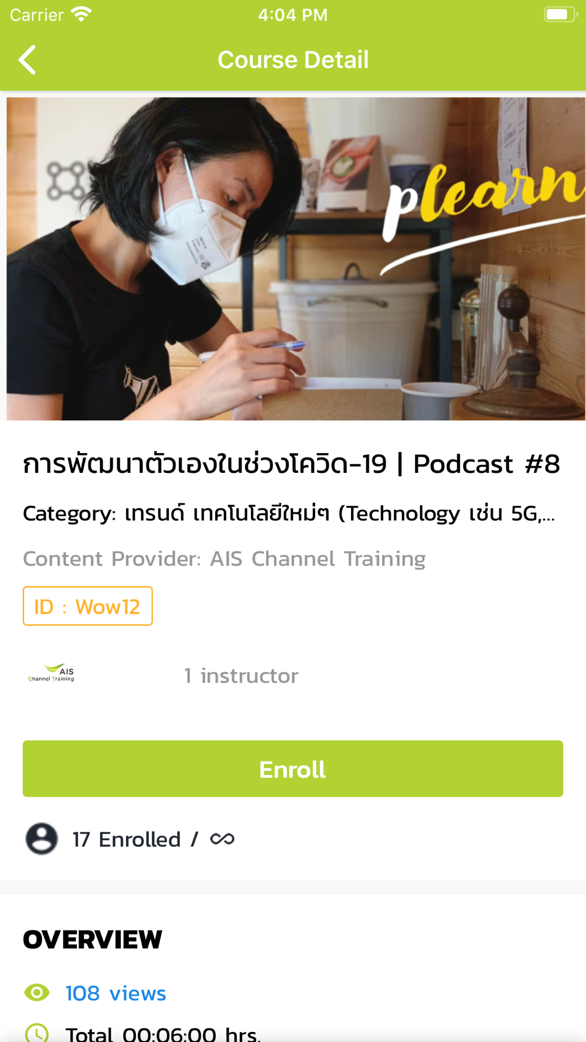Viewport: 586px width, 1042px height.
Task: Tap the Wi-Fi status icon
Action: (x=81, y=14)
